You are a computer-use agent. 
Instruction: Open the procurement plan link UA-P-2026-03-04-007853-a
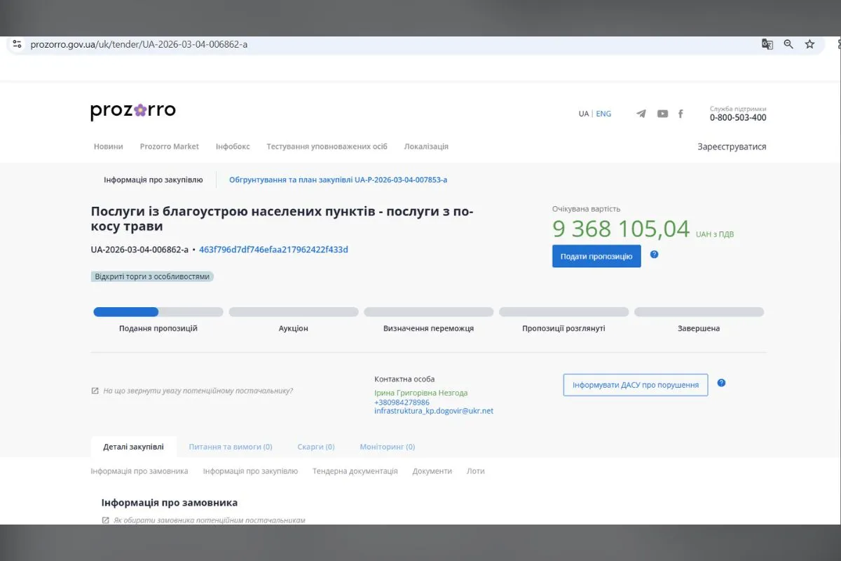[339, 180]
